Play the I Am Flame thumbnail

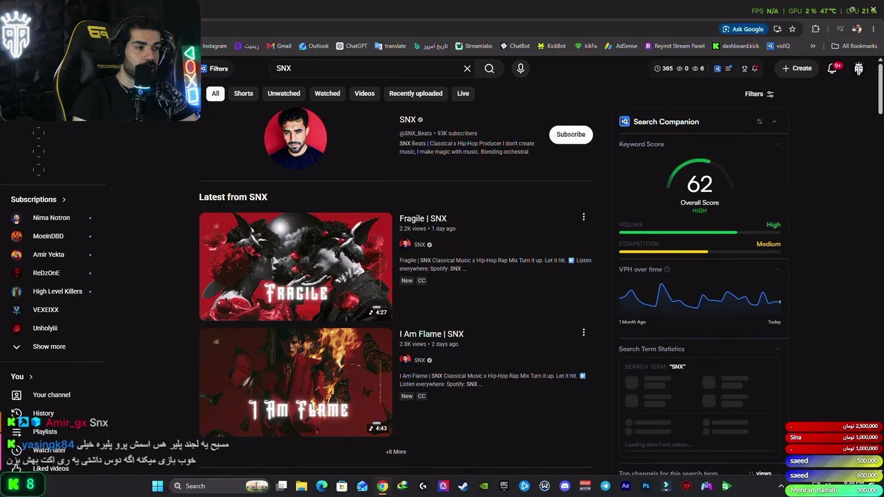click(x=296, y=382)
